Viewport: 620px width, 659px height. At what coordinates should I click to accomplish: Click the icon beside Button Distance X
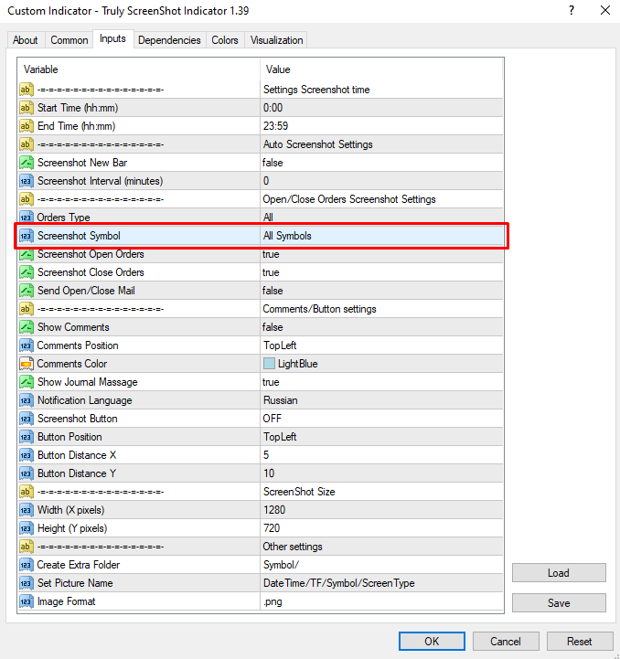tap(27, 455)
